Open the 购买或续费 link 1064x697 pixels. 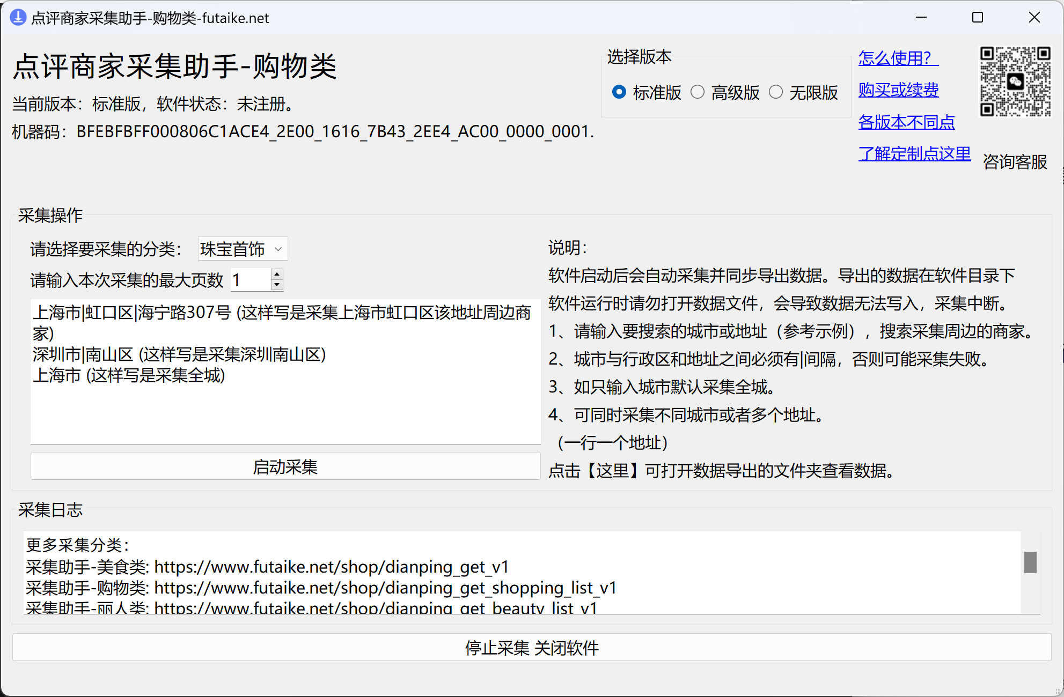tap(898, 90)
